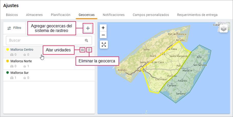The image size is (233, 117).
Task: Click the yellow Mallorca Centro color marker
Action: (7, 50)
